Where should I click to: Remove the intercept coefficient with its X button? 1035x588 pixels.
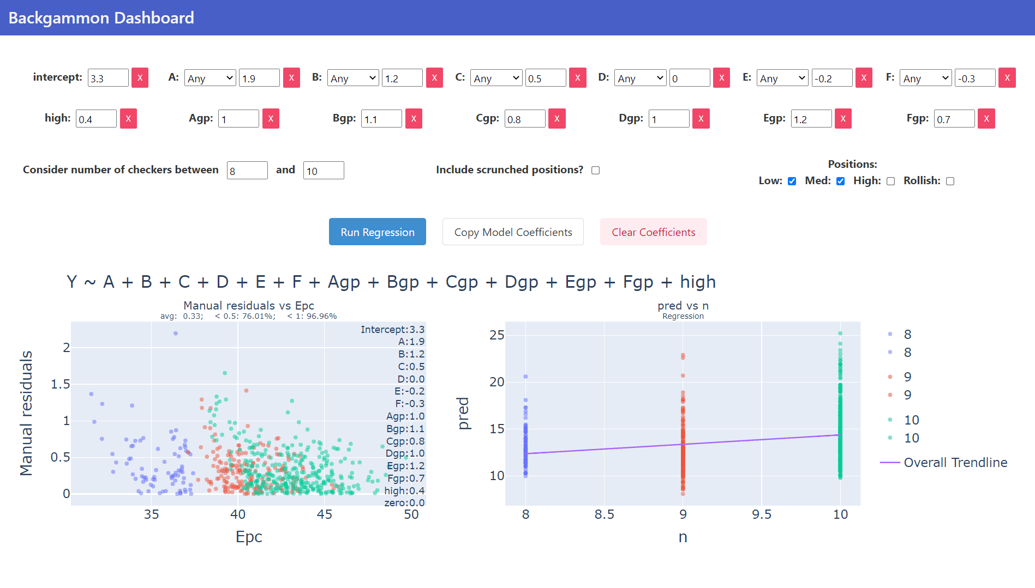coord(140,78)
